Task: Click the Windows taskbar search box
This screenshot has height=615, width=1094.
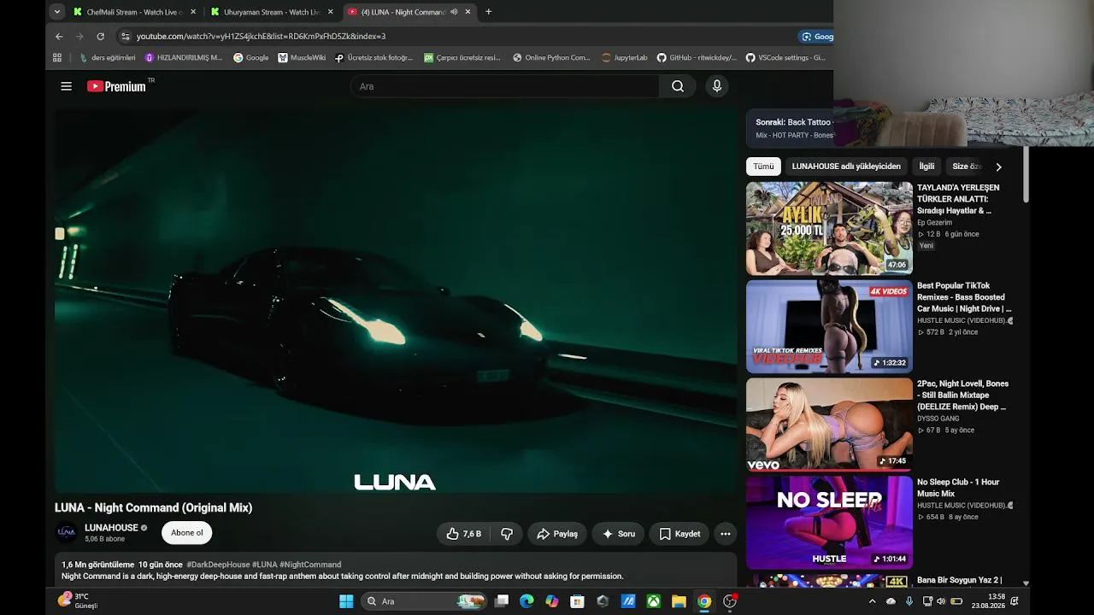Action: (x=423, y=601)
